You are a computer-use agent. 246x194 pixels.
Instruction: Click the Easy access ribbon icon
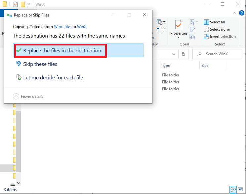[x=160, y=29]
